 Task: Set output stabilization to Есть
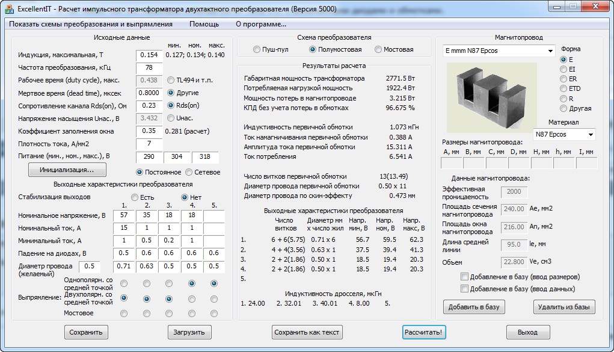134,197
